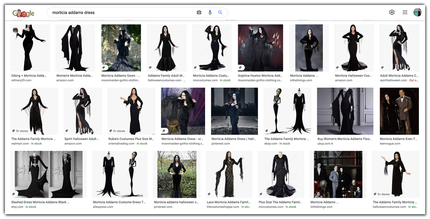This screenshot has width=430, height=219.
Task: Open the Morticia addams halloween pinterest.com image
Action: click(177, 174)
